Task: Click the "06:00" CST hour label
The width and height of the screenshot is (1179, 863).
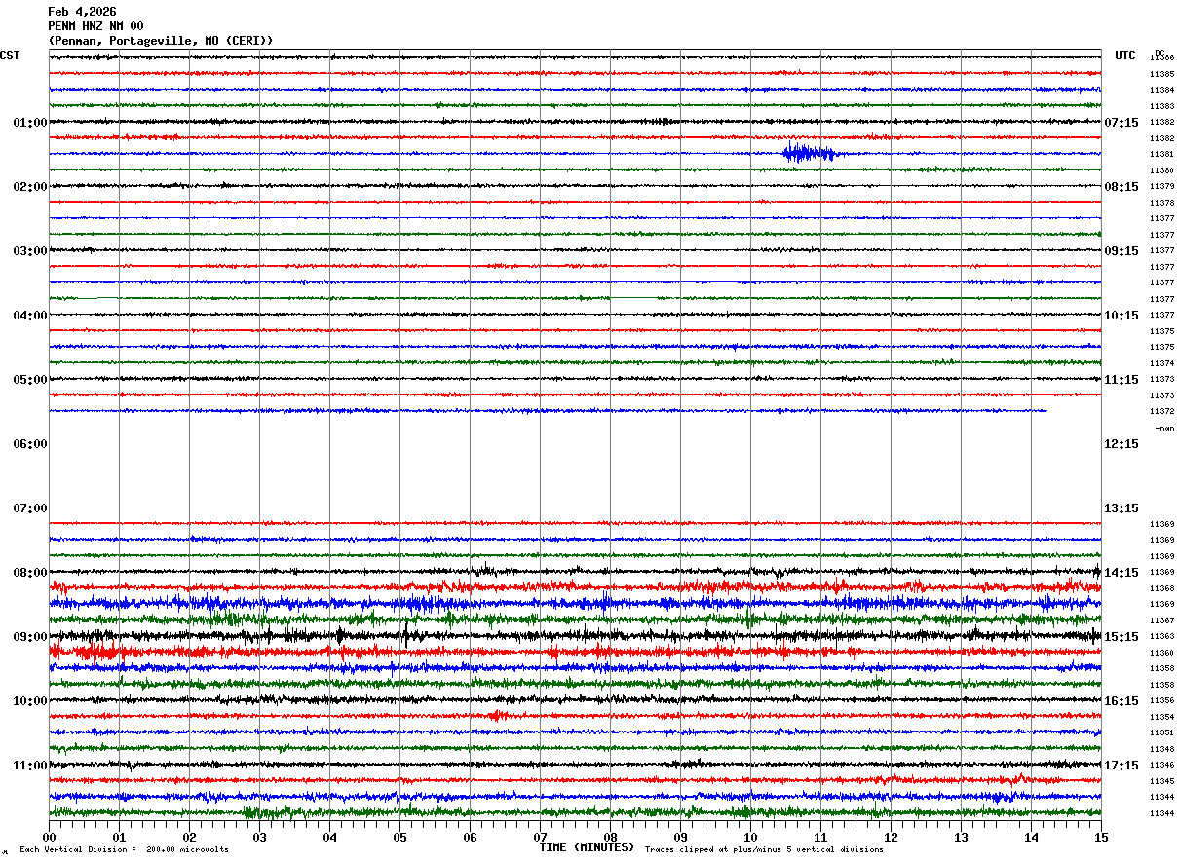Action: tap(30, 444)
